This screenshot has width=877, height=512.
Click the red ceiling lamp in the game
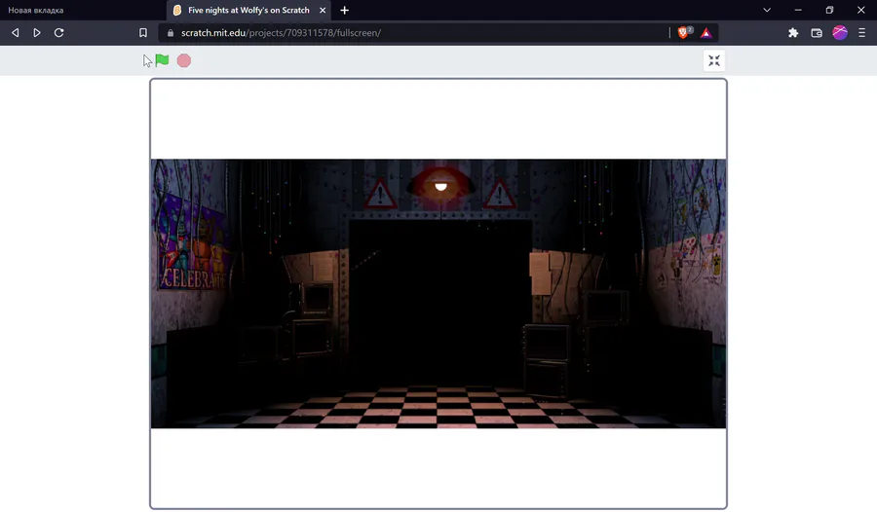(x=440, y=183)
